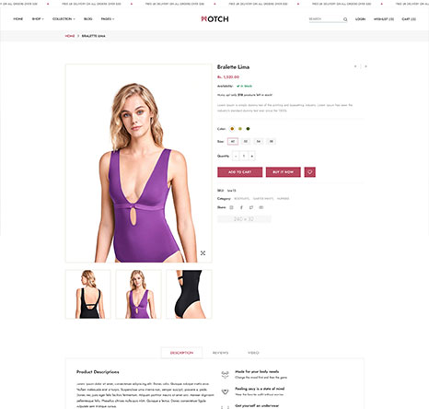Go to previous product arrow
429x409 pixels.
click(x=355, y=66)
